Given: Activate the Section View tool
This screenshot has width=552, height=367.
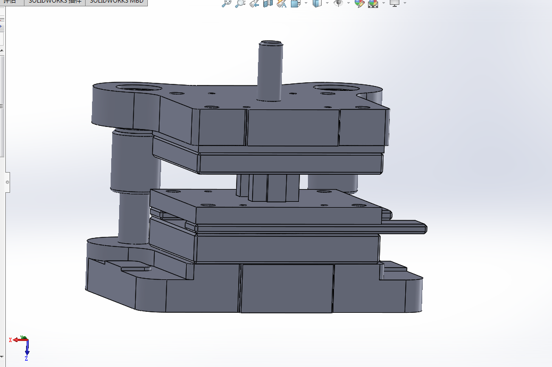Looking at the screenshot, I should click(x=268, y=3).
